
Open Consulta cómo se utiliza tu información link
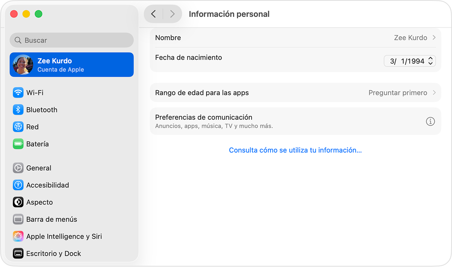pos(295,150)
